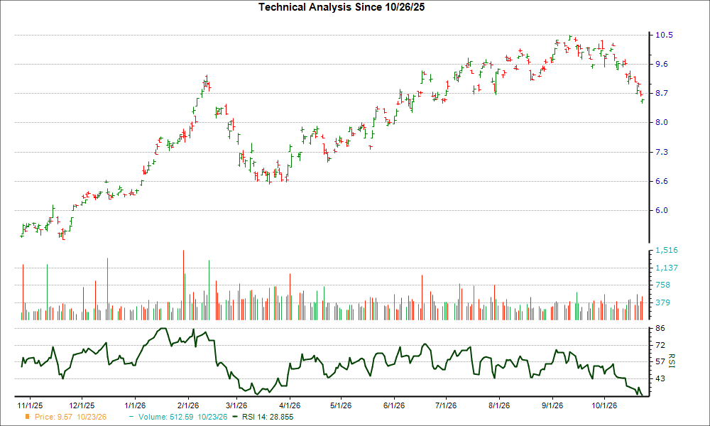Click the 758 volume axis label
The height and width of the screenshot is (426, 710).
(663, 285)
